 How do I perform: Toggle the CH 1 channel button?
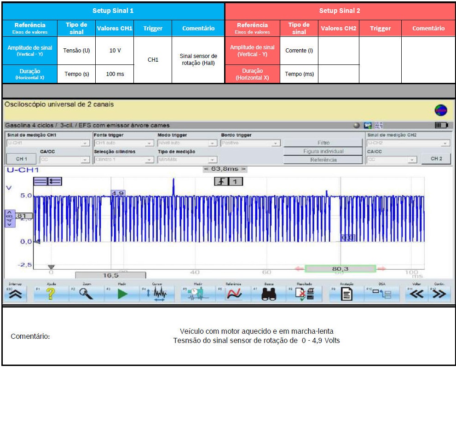pos(21,159)
